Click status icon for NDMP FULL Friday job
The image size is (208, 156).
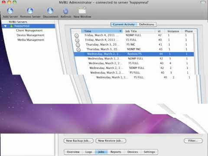coord(77,36)
